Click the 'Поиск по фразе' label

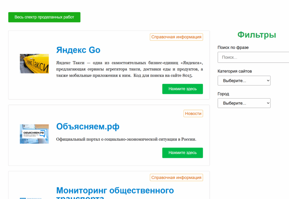click(x=233, y=47)
